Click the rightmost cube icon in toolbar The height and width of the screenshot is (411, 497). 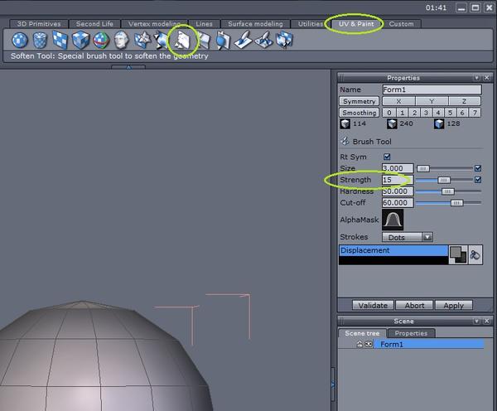coord(284,40)
